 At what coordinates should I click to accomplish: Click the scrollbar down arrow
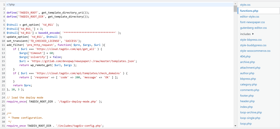coord(235,126)
